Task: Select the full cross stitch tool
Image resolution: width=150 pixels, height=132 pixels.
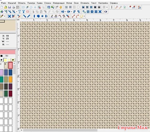Action: coord(9,16)
